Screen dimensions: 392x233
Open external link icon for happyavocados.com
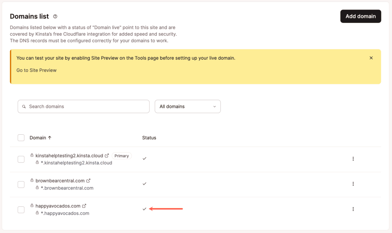pos(84,206)
